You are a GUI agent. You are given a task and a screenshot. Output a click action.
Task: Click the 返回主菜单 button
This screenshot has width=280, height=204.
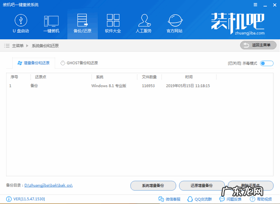click(x=258, y=45)
